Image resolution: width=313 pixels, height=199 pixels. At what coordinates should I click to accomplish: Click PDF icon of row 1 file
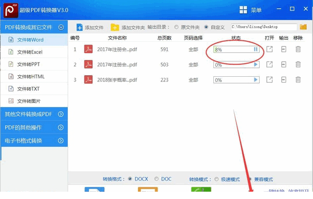pyautogui.click(x=88, y=49)
